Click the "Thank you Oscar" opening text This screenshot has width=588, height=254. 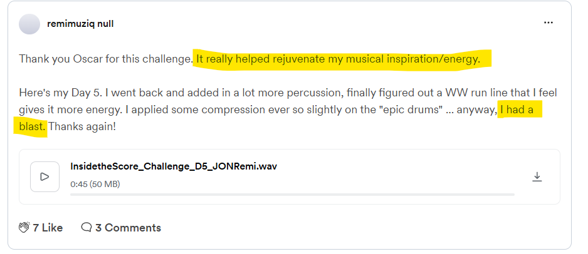(x=56, y=59)
